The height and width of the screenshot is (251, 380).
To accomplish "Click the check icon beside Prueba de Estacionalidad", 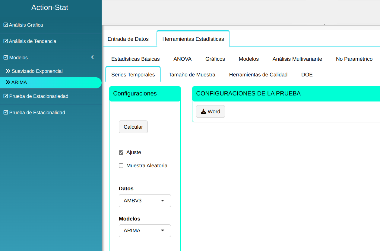I will [x=5, y=112].
